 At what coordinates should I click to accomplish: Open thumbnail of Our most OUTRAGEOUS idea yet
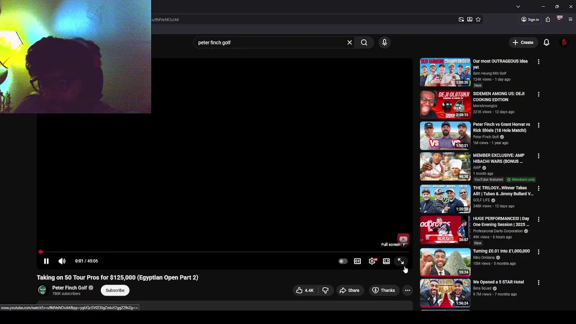coord(445,72)
